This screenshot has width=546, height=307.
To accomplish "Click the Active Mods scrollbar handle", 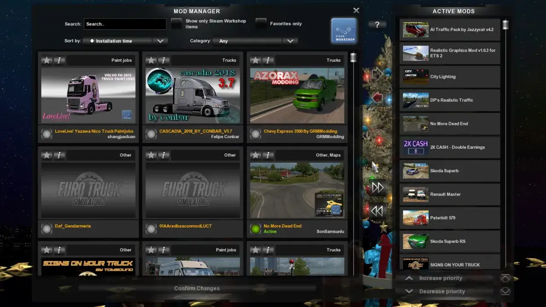I will click(x=505, y=25).
